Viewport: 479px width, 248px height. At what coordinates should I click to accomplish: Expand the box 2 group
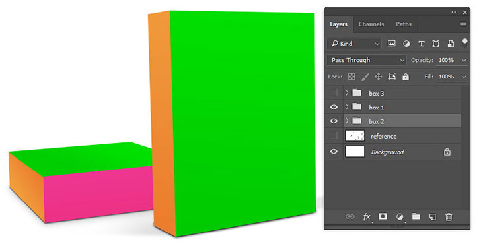pos(347,121)
